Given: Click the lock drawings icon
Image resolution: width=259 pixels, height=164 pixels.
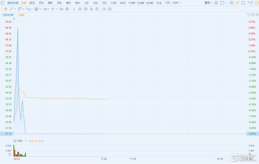Looking at the screenshot, I should pyautogui.click(x=85, y=9).
